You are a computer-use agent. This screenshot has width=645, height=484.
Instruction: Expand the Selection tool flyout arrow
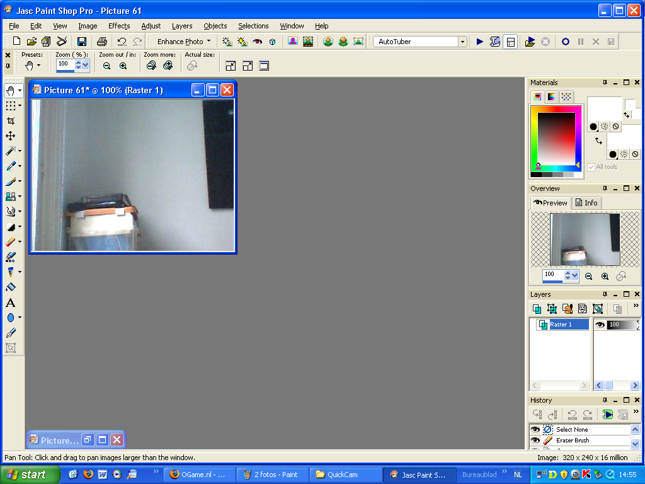pyautogui.click(x=20, y=105)
